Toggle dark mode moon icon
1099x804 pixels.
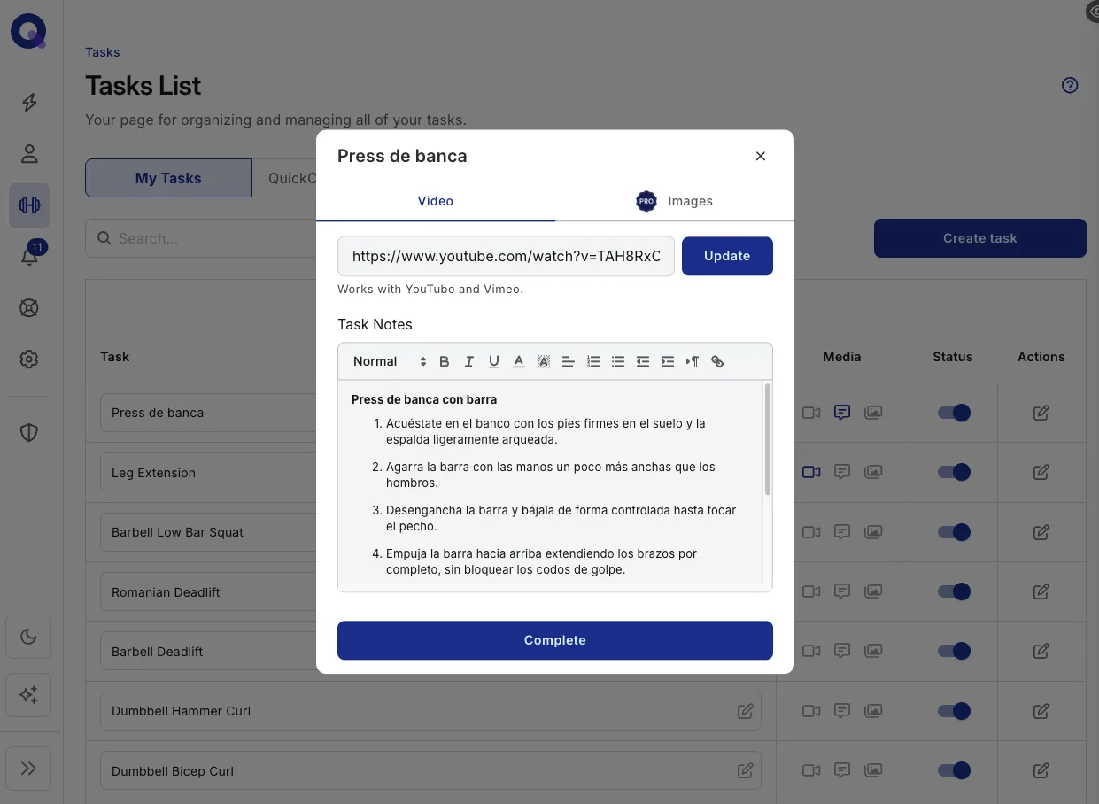[x=28, y=637]
